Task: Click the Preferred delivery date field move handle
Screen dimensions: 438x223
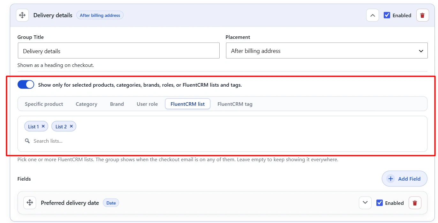Action: pyautogui.click(x=30, y=203)
